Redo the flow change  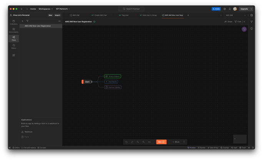coord(132,142)
